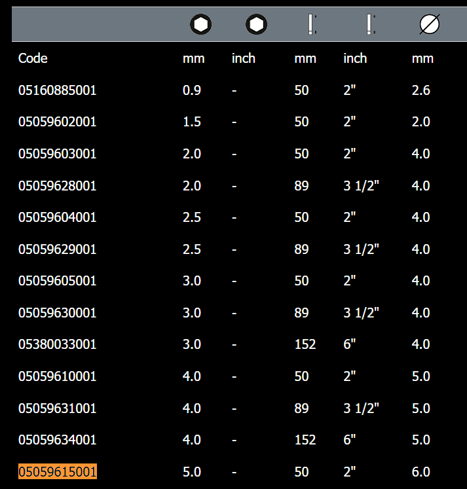This screenshot has height=489, width=467.
Task: Click code 05059602001
Action: point(58,122)
